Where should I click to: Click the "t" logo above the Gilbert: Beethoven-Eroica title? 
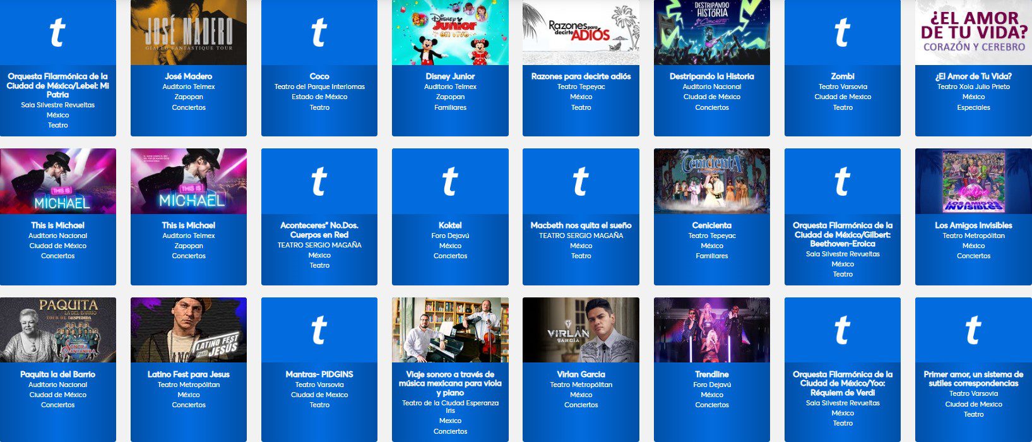(x=843, y=181)
